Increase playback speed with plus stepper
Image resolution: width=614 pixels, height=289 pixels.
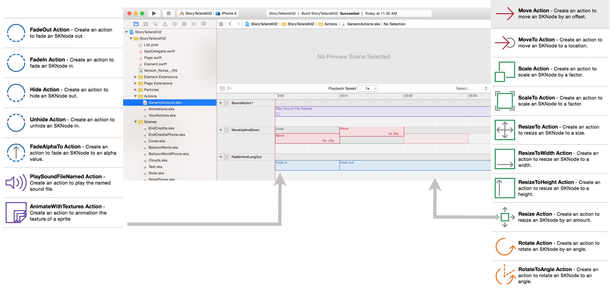pos(375,88)
